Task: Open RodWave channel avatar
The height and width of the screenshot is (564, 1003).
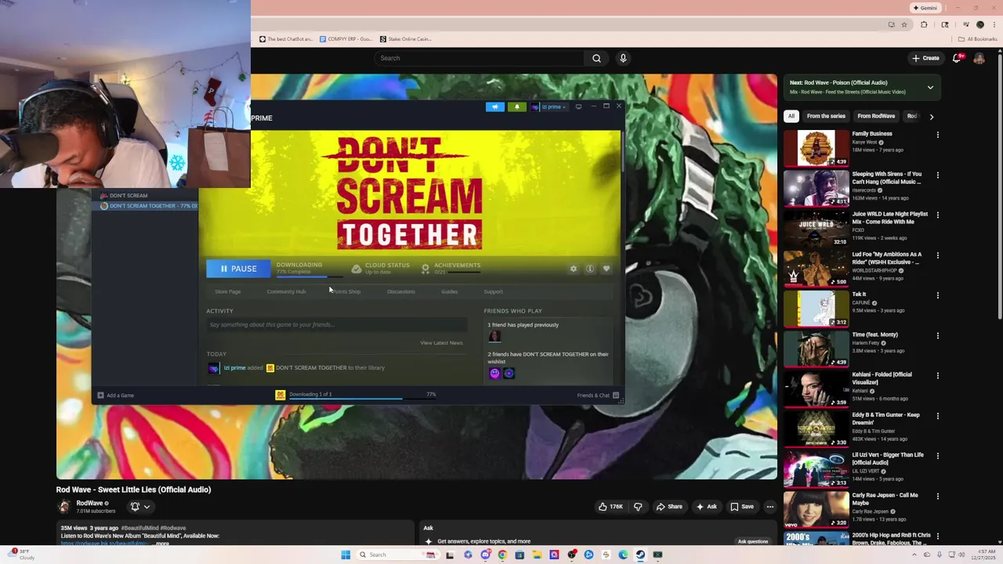Action: (64, 507)
